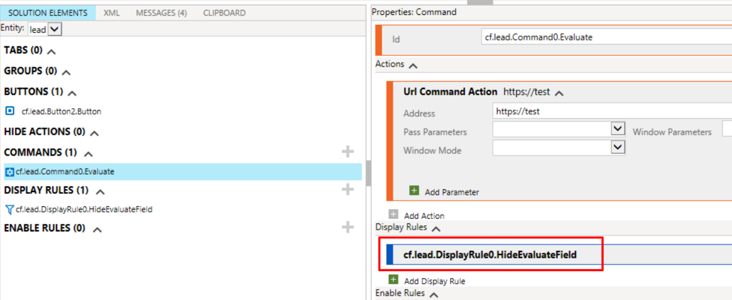The width and height of the screenshot is (732, 300).
Task: Click the green plus icon beside Add Display Rule
Action: [x=393, y=280]
